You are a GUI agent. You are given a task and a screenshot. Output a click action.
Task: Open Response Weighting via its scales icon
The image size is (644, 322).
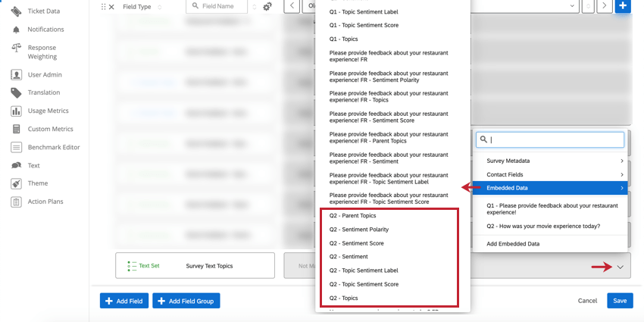coord(16,48)
